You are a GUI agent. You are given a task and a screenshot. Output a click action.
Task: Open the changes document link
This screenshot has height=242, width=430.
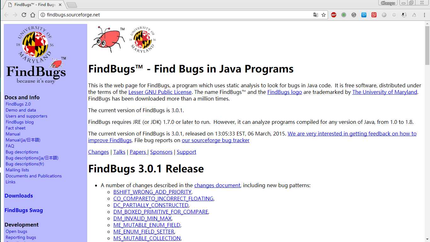pos(217,185)
